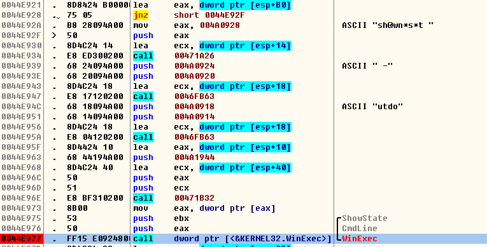This screenshot has width=487, height=247.
Task: Click the call 0046FB63 at 0044E95A
Action: tap(174, 137)
